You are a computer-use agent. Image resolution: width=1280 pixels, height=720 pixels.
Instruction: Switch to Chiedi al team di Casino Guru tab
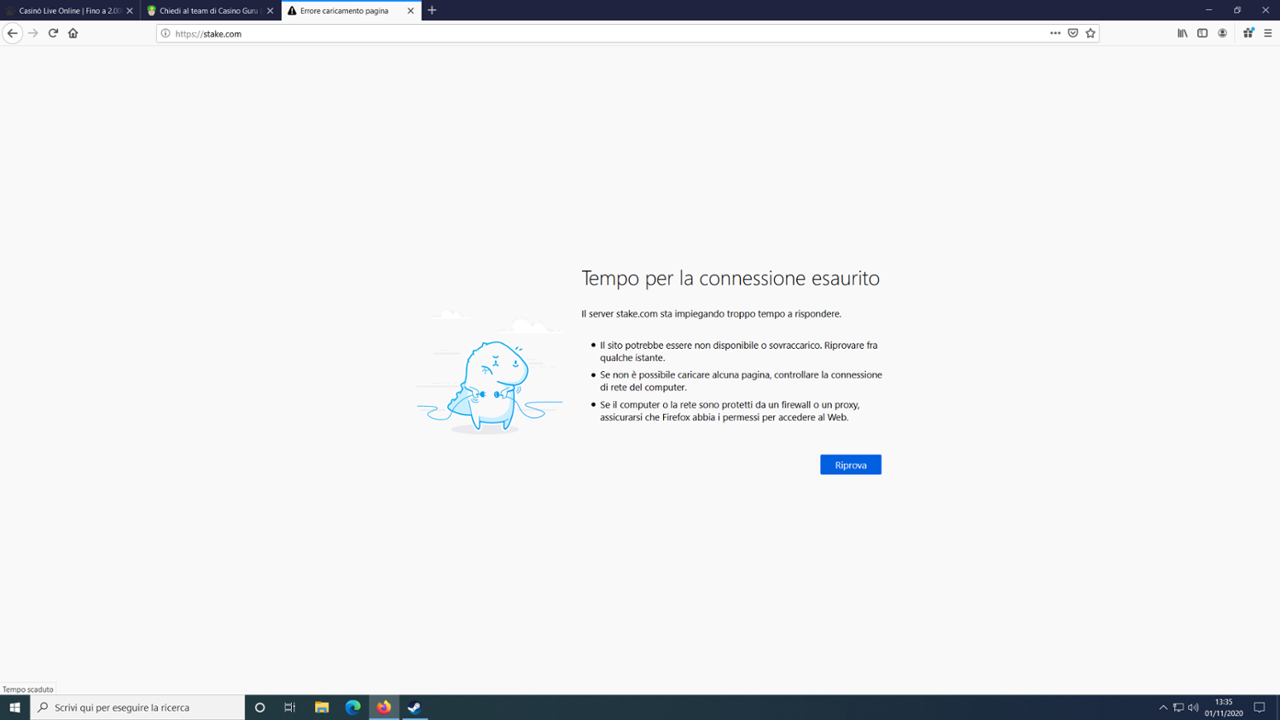tap(210, 10)
